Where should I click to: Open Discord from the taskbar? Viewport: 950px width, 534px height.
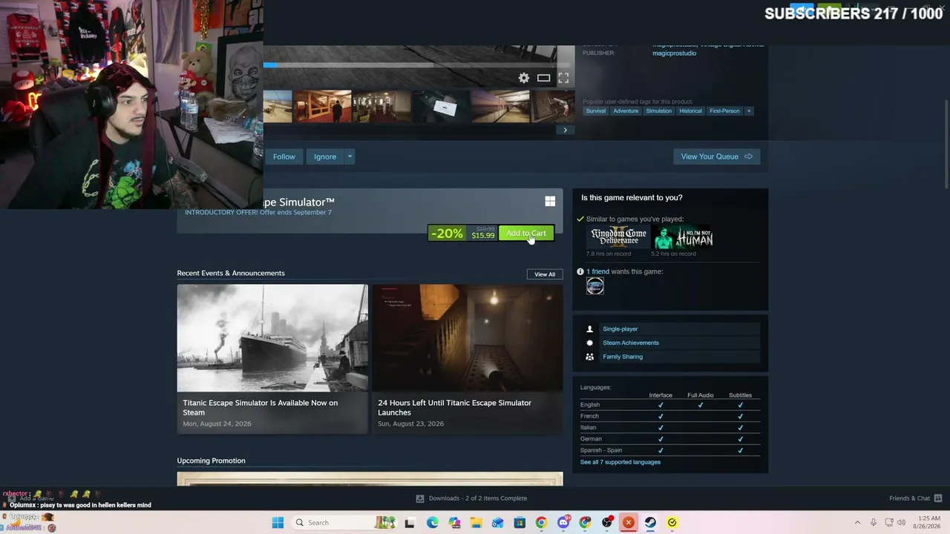[563, 523]
